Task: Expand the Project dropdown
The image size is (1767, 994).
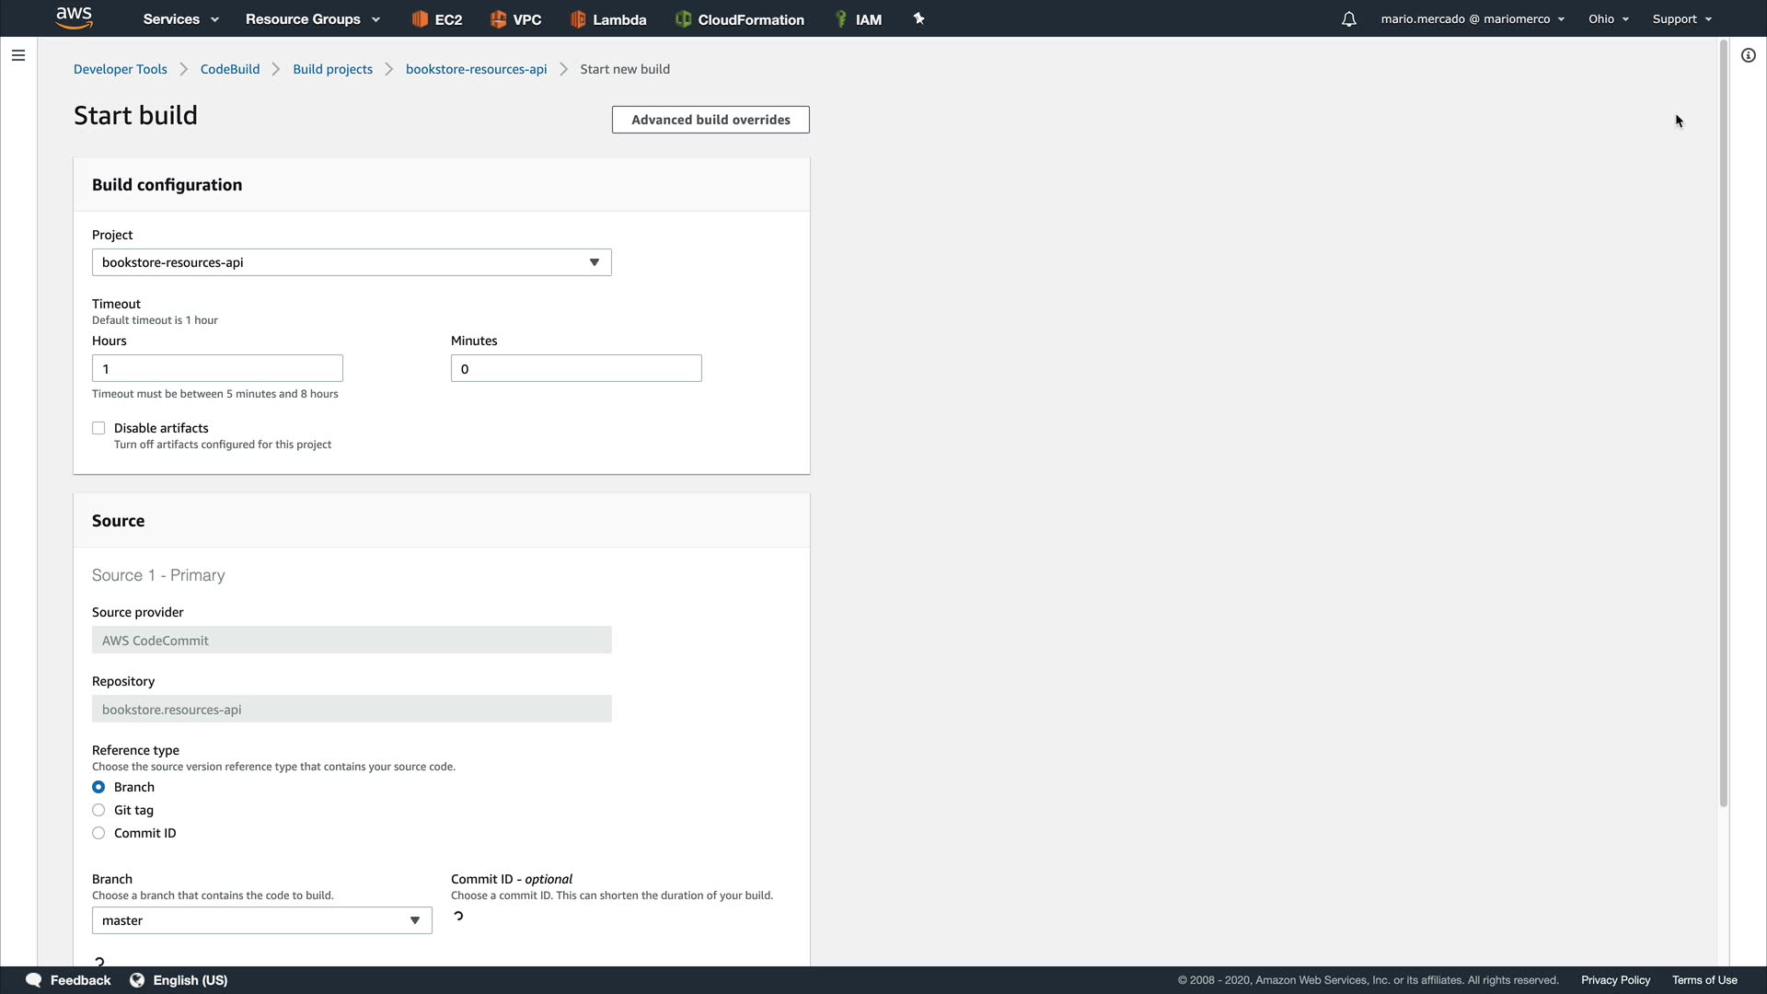Action: pos(352,262)
